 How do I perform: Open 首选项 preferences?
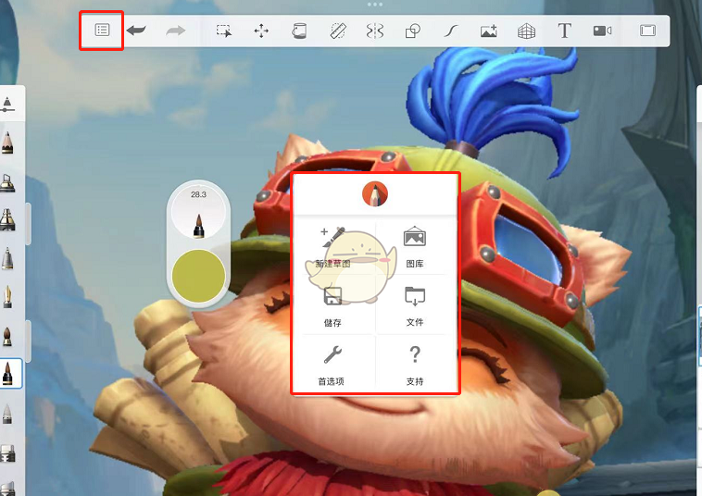(332, 366)
